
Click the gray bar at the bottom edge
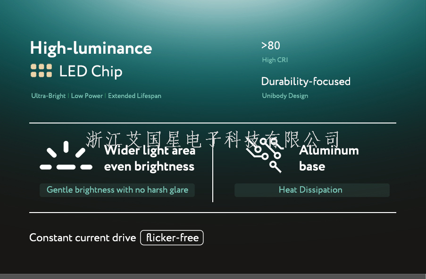coord(213,276)
